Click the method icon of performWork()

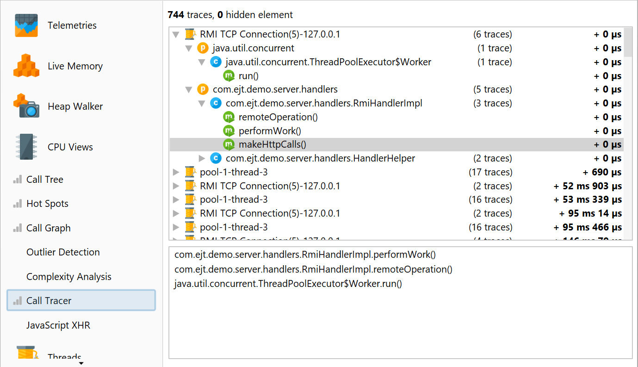coord(229,131)
